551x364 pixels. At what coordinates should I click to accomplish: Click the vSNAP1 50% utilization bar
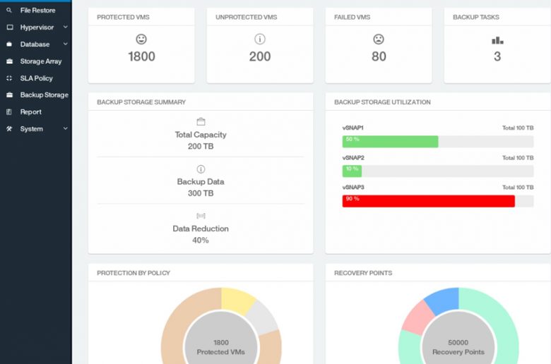click(x=390, y=142)
